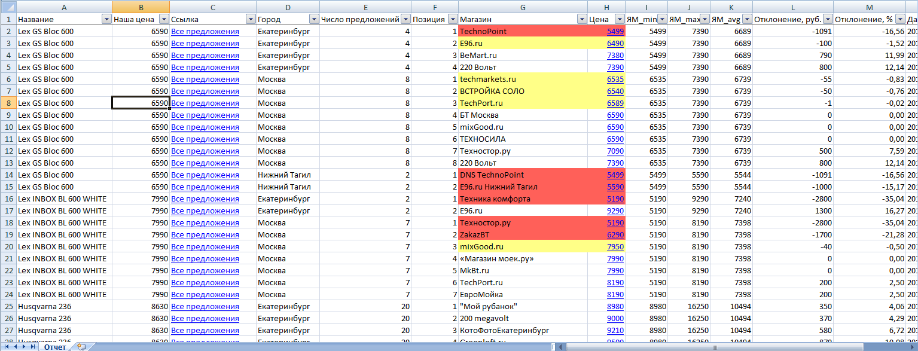Open filter dropdown for Позиция column
The width and height of the screenshot is (918, 351).
pyautogui.click(x=453, y=19)
